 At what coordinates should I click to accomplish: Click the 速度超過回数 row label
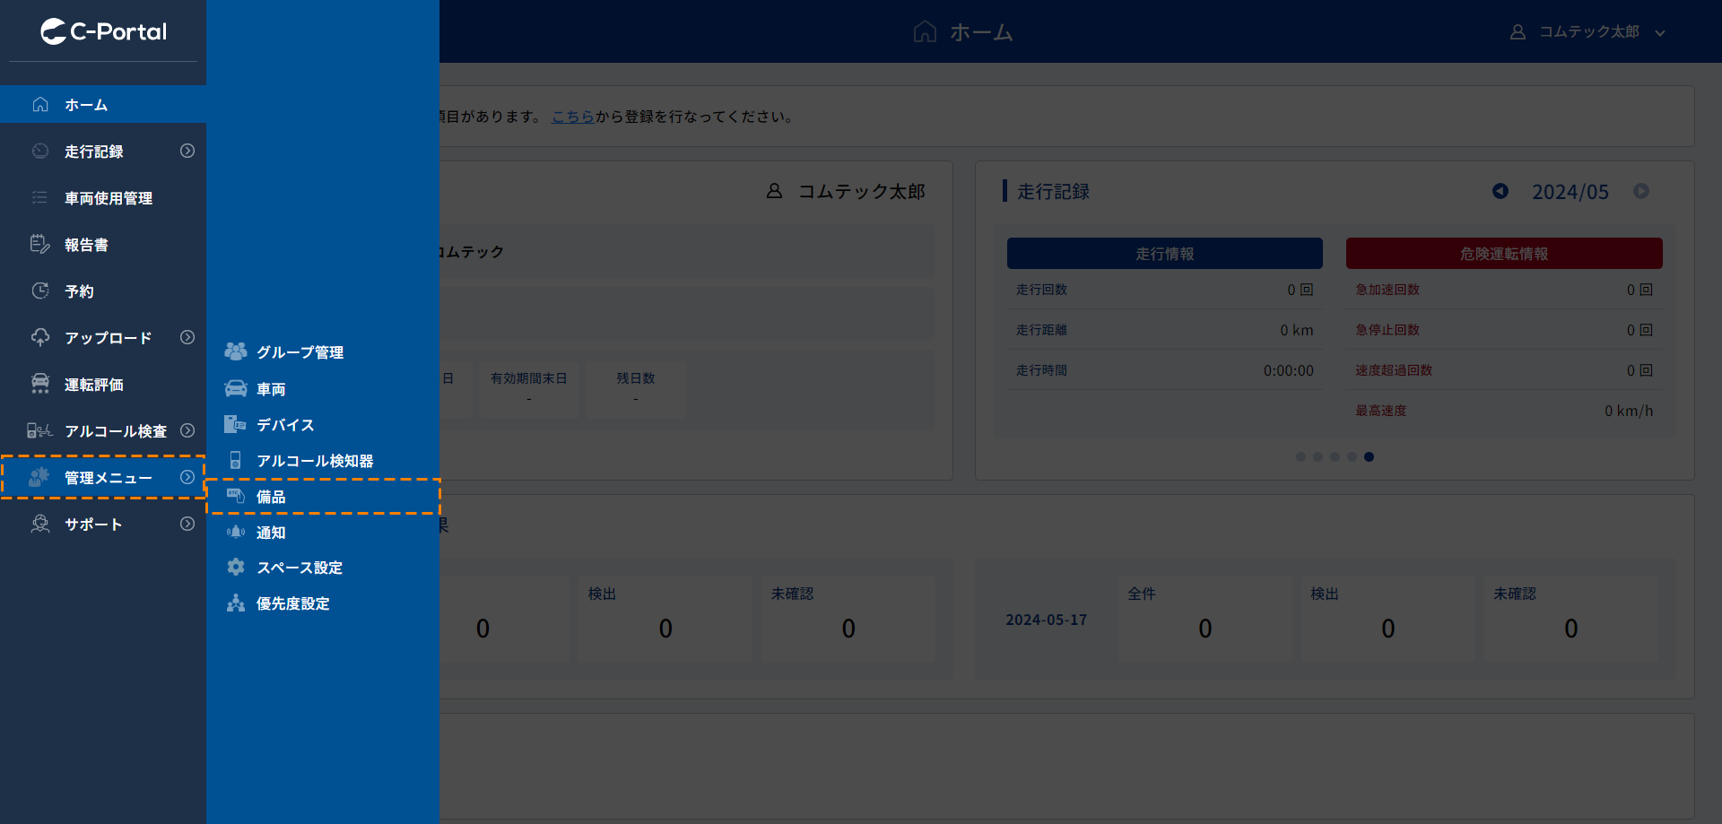[x=1393, y=370]
